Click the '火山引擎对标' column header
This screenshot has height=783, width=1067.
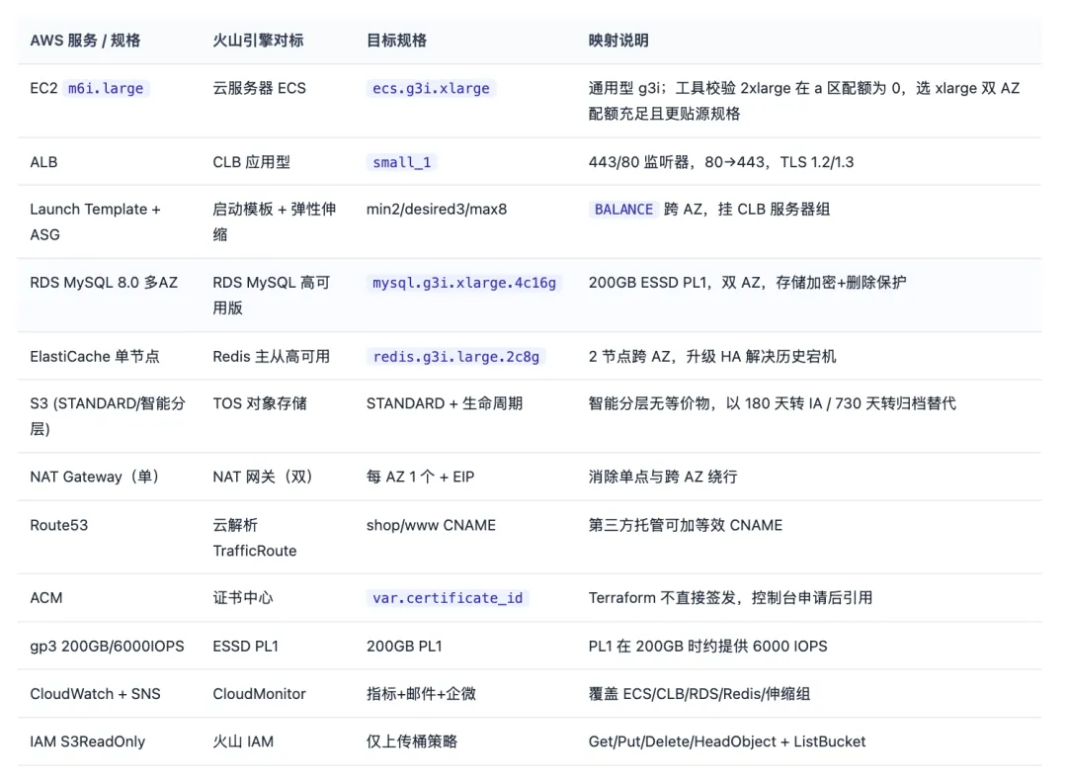click(x=258, y=41)
